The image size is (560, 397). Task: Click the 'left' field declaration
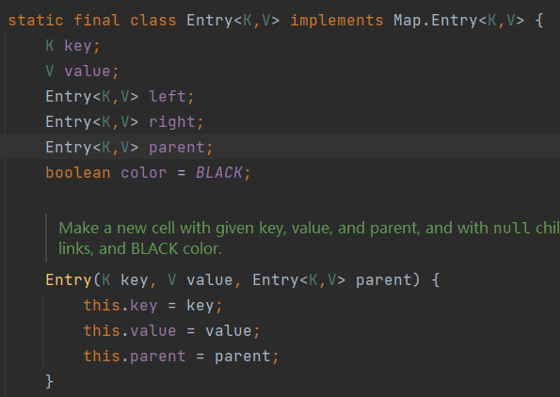tap(168, 97)
